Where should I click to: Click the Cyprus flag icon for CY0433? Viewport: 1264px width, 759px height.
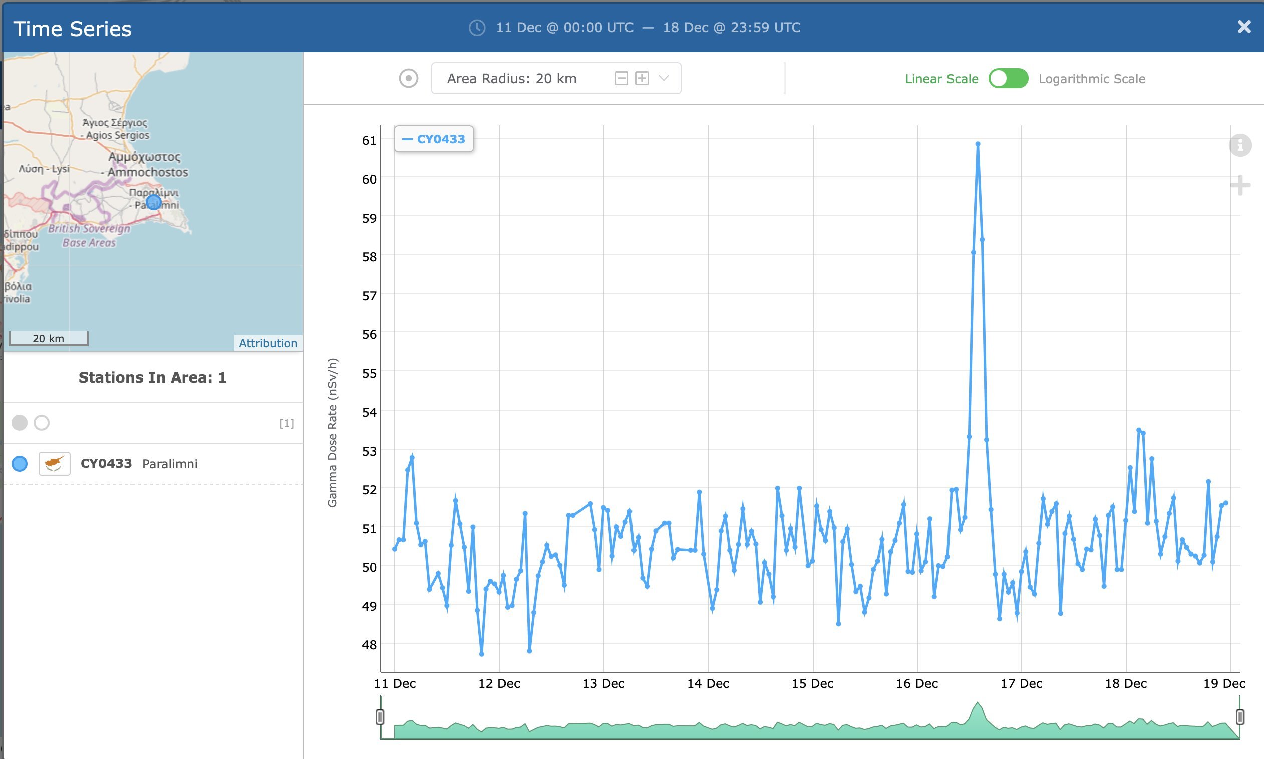pyautogui.click(x=54, y=464)
